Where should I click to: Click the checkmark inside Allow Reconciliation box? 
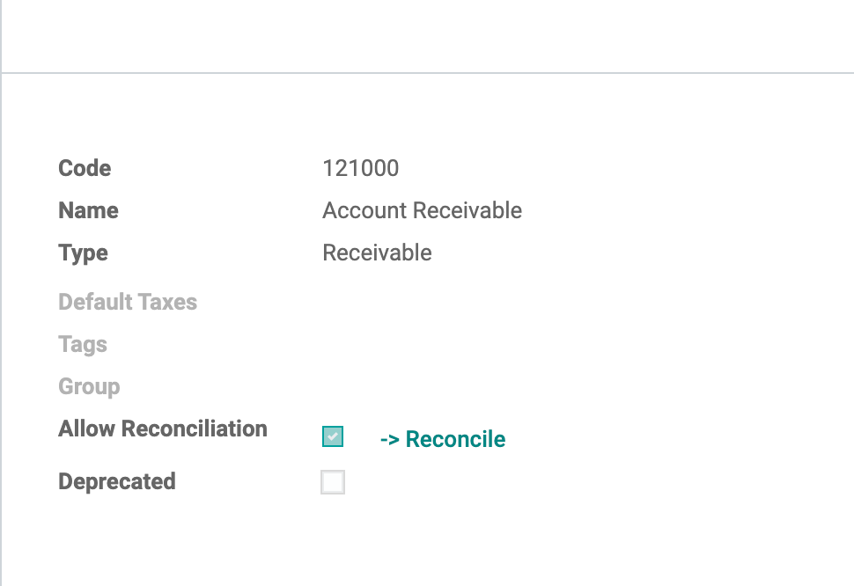333,436
